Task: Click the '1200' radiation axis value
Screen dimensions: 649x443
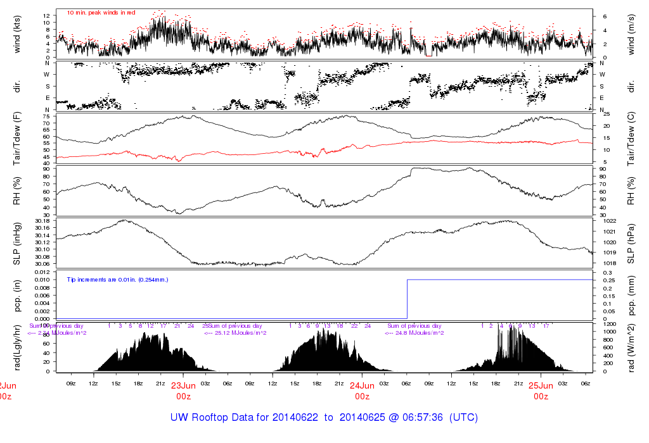Action: pos(610,324)
